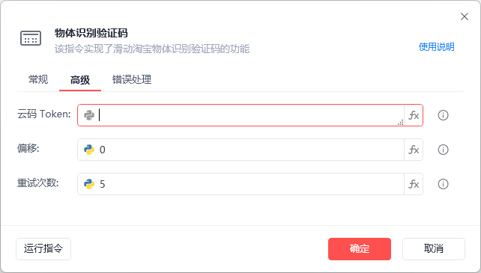Click the fx button in 偏移 field
481x273 pixels.
click(x=414, y=150)
